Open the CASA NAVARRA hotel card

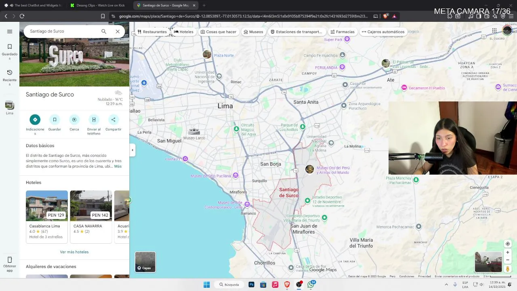(91, 217)
